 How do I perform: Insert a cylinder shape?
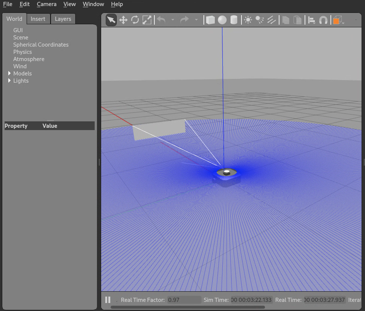point(234,20)
